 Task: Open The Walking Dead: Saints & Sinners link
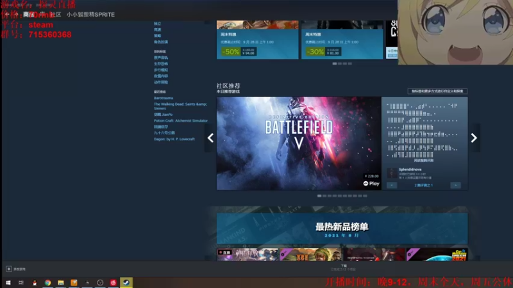(180, 106)
